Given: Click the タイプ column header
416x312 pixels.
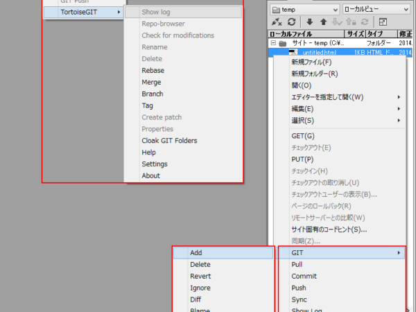Looking at the screenshot, I should pyautogui.click(x=381, y=34).
